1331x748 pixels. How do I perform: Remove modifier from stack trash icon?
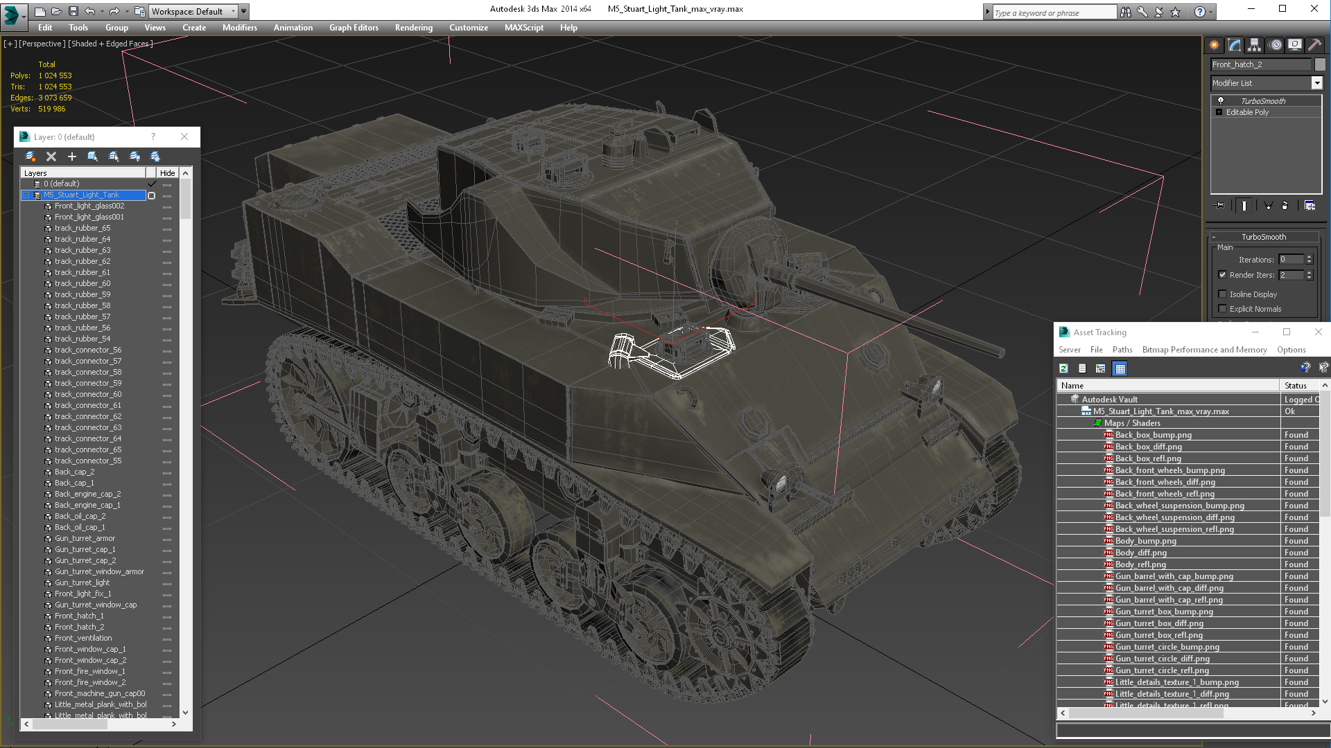tap(1285, 206)
